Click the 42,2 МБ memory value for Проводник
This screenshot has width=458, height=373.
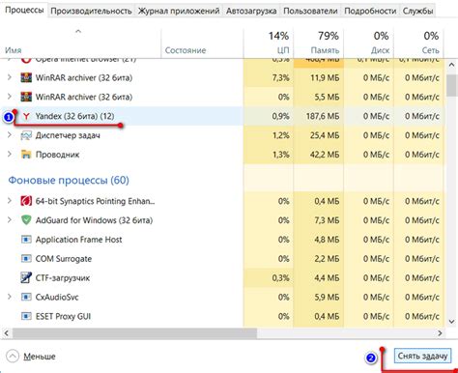[325, 155]
